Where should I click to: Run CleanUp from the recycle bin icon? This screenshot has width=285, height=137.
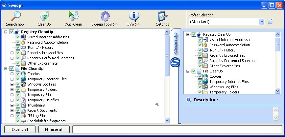pos(44,16)
